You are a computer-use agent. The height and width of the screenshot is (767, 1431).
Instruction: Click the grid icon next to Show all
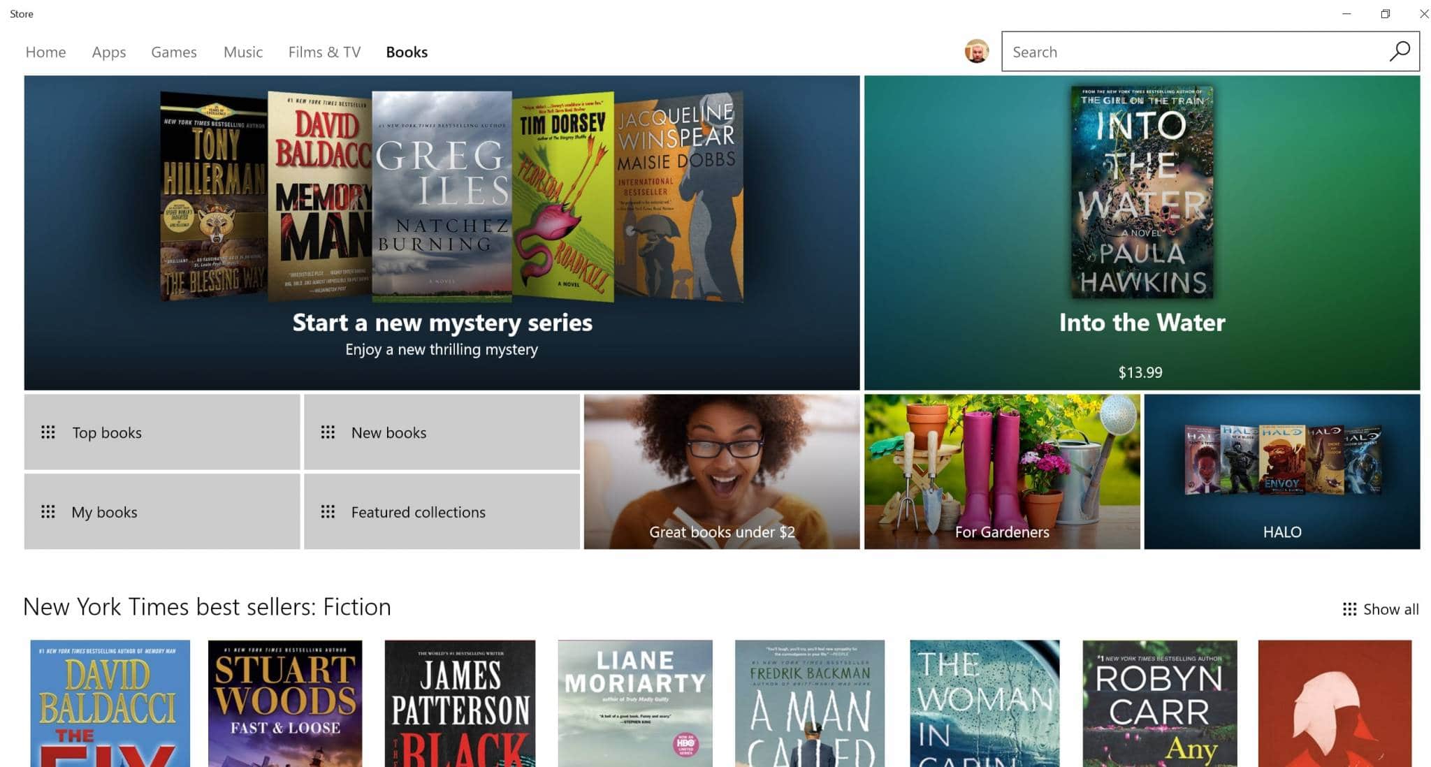(x=1349, y=609)
